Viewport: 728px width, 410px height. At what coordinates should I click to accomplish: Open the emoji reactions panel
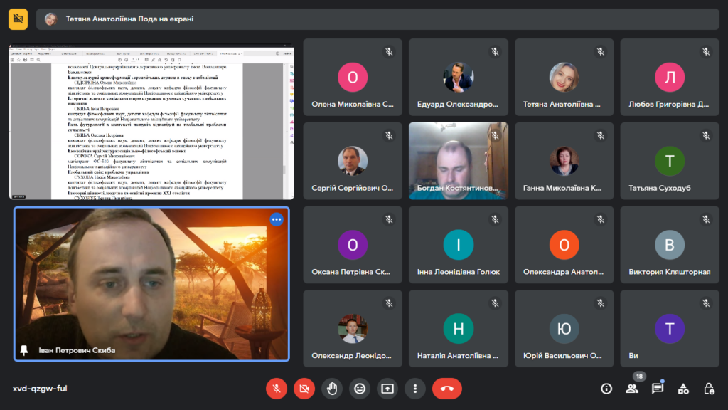(360, 389)
